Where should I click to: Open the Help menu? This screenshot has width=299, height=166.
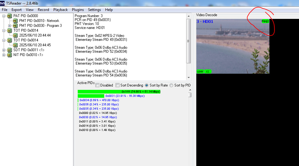[109, 10]
